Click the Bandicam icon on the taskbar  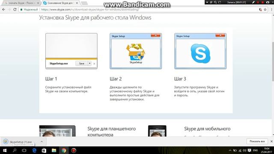(x=74, y=150)
